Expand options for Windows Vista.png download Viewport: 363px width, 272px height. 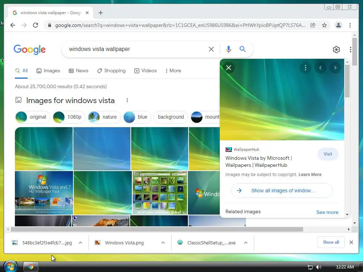(x=163, y=243)
